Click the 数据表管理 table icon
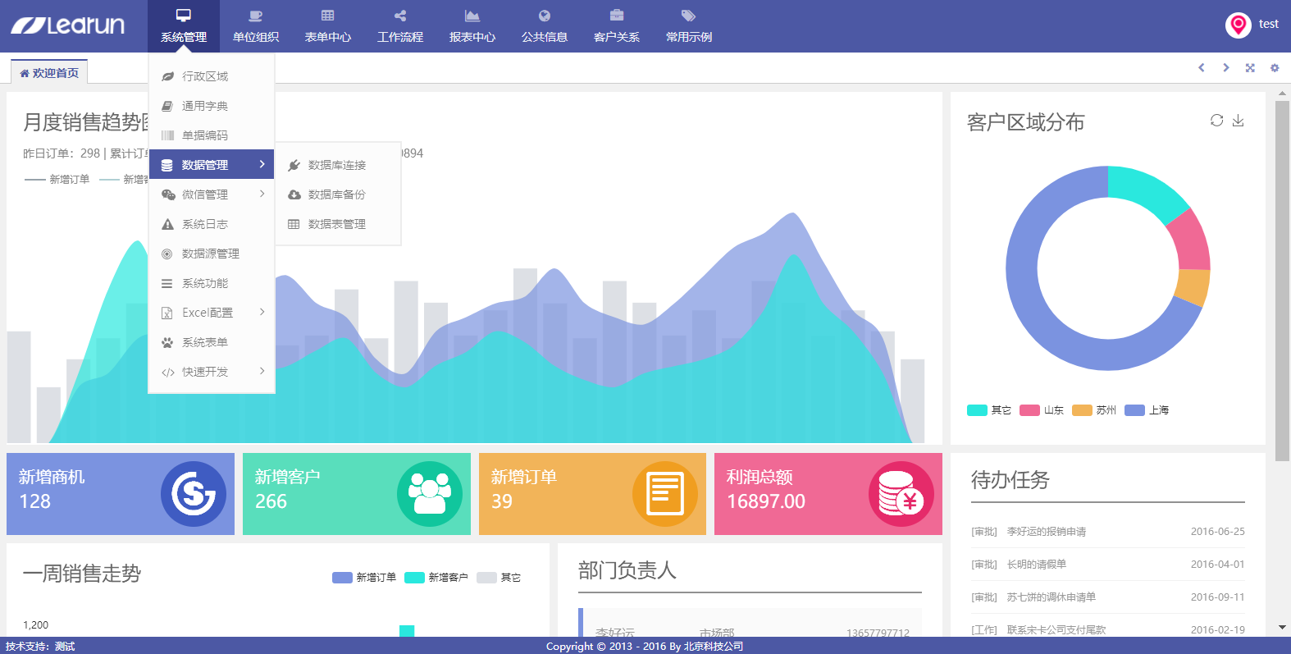 pyautogui.click(x=294, y=224)
